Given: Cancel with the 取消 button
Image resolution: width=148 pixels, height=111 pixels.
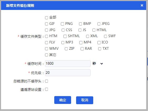Looking at the screenshot, I should tap(85, 100).
